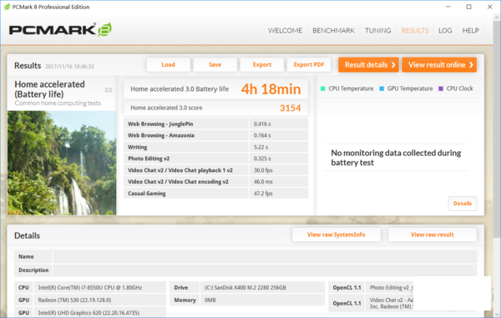Click the 0.164 s Amazonia value
The height and width of the screenshot is (318, 501).
click(x=262, y=135)
